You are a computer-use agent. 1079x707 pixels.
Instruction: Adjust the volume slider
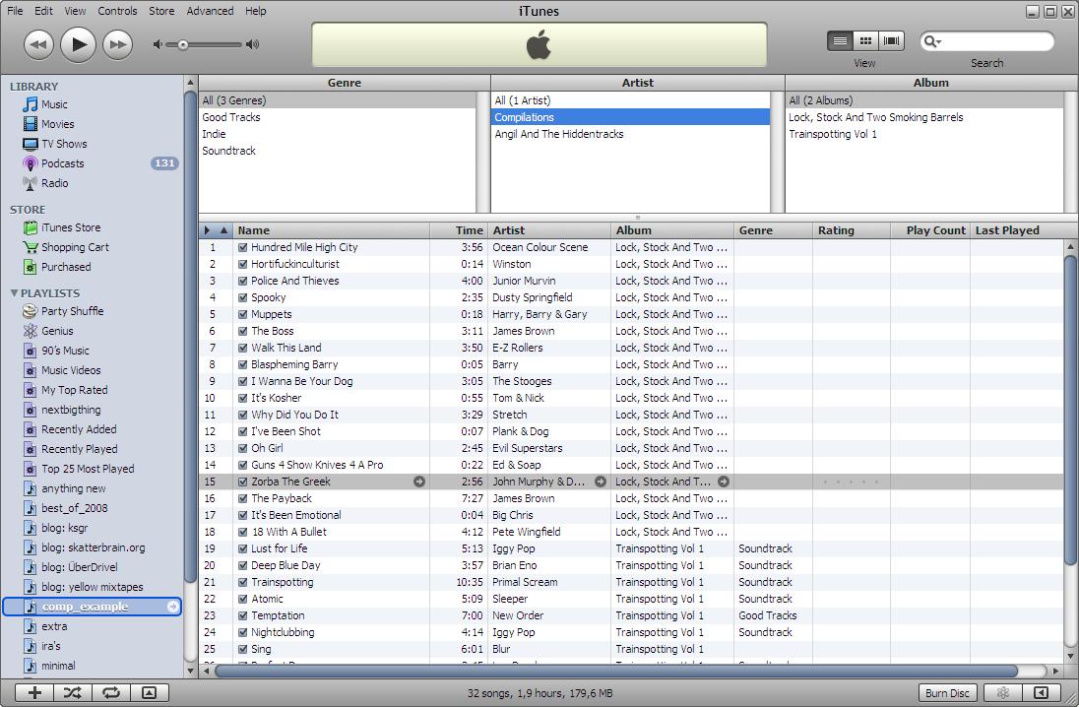coord(183,44)
